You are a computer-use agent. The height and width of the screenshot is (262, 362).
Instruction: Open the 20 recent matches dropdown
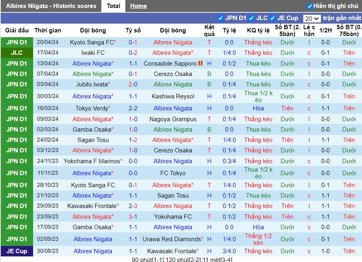point(312,18)
